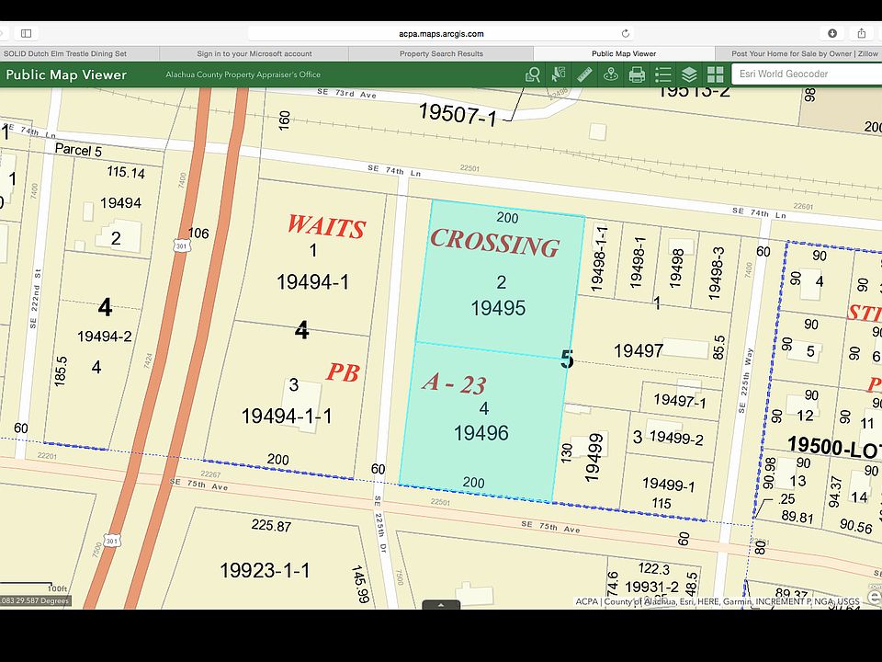Show the map legend list
The width and height of the screenshot is (882, 662).
[663, 74]
